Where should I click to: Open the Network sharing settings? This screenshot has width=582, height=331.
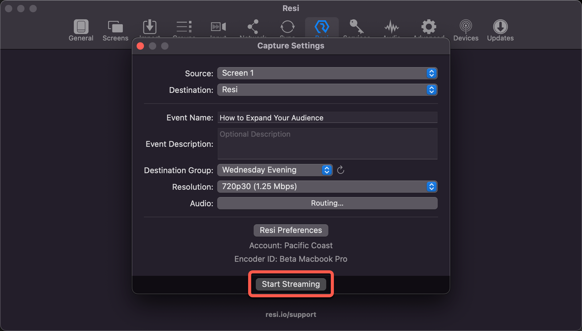[253, 28]
